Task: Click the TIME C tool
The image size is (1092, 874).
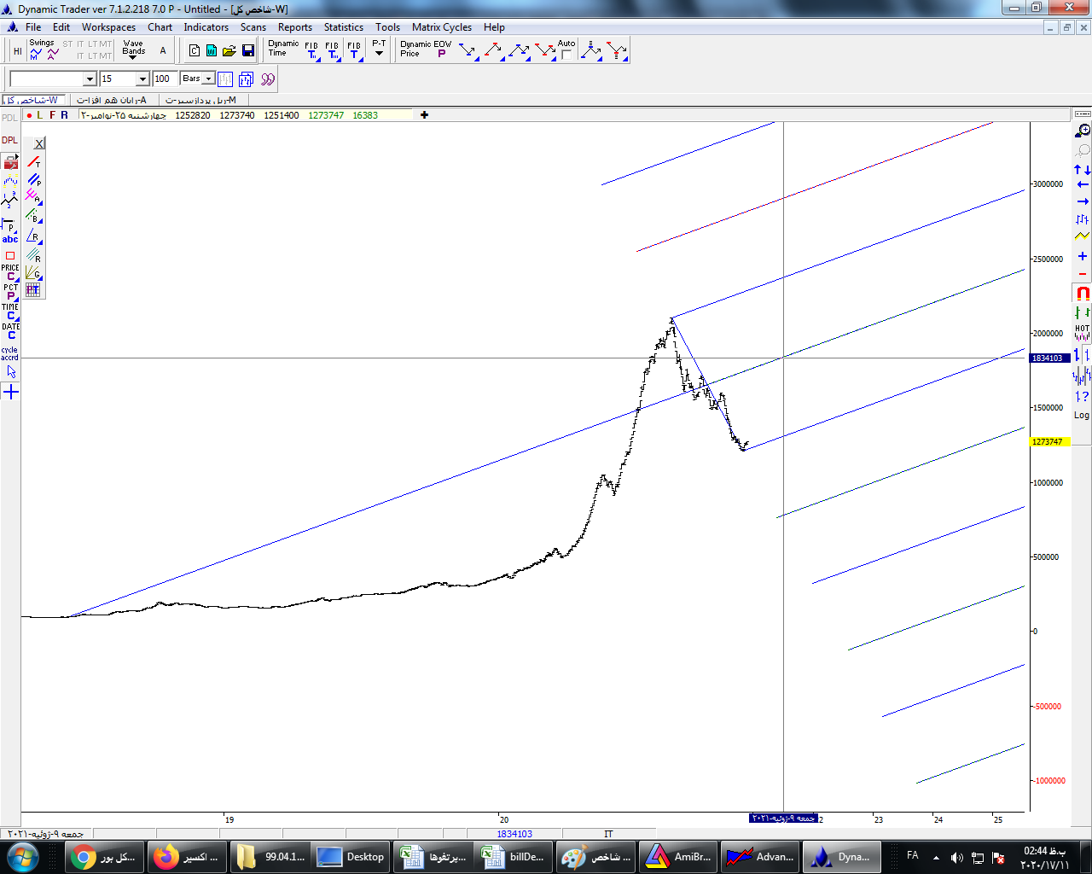Action: tap(10, 312)
